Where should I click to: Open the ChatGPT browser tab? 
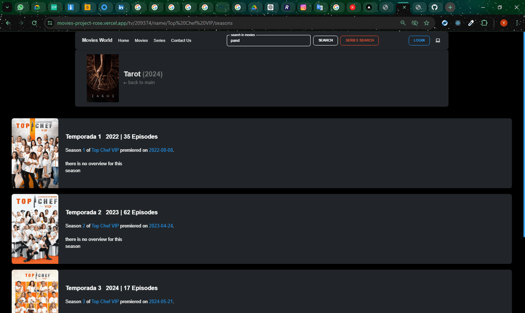(x=271, y=7)
